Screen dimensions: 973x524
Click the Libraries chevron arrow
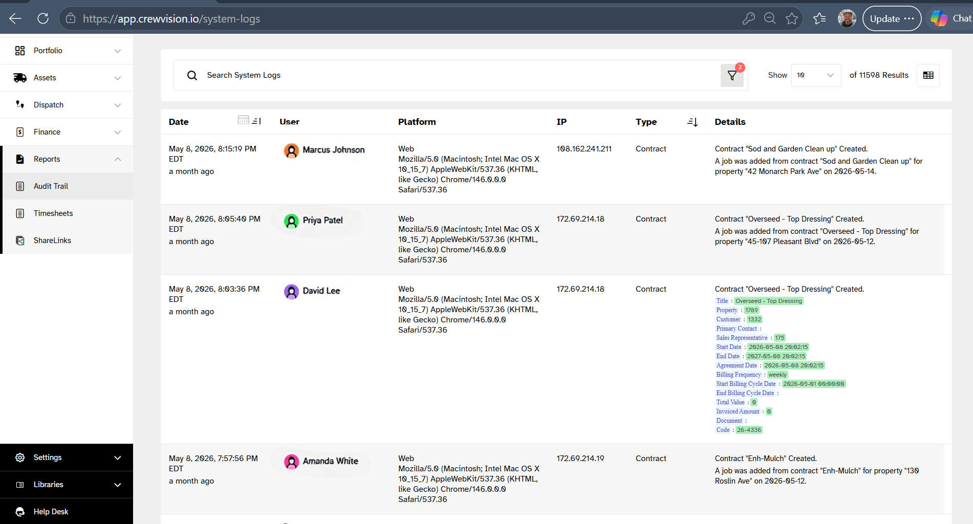(118, 485)
